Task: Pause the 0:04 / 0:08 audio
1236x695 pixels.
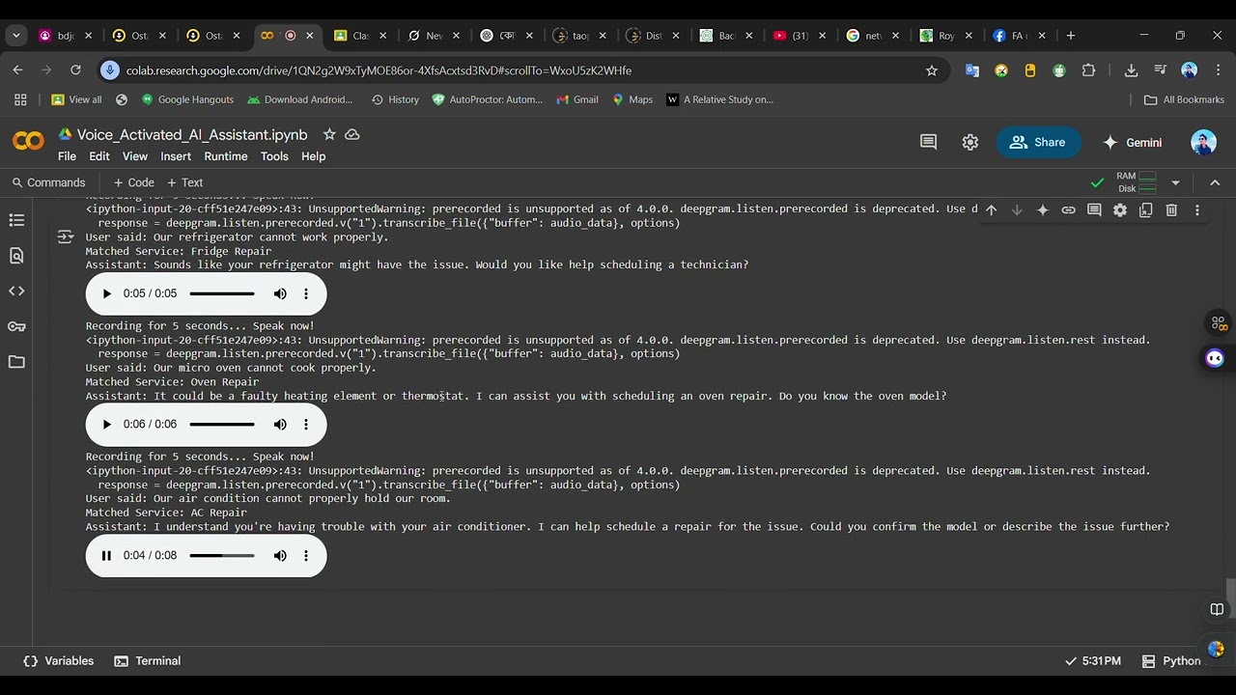Action: tap(106, 555)
